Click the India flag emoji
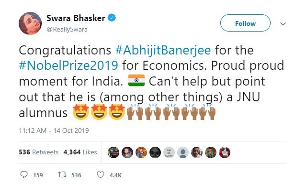The image size is (306, 184). (136, 80)
